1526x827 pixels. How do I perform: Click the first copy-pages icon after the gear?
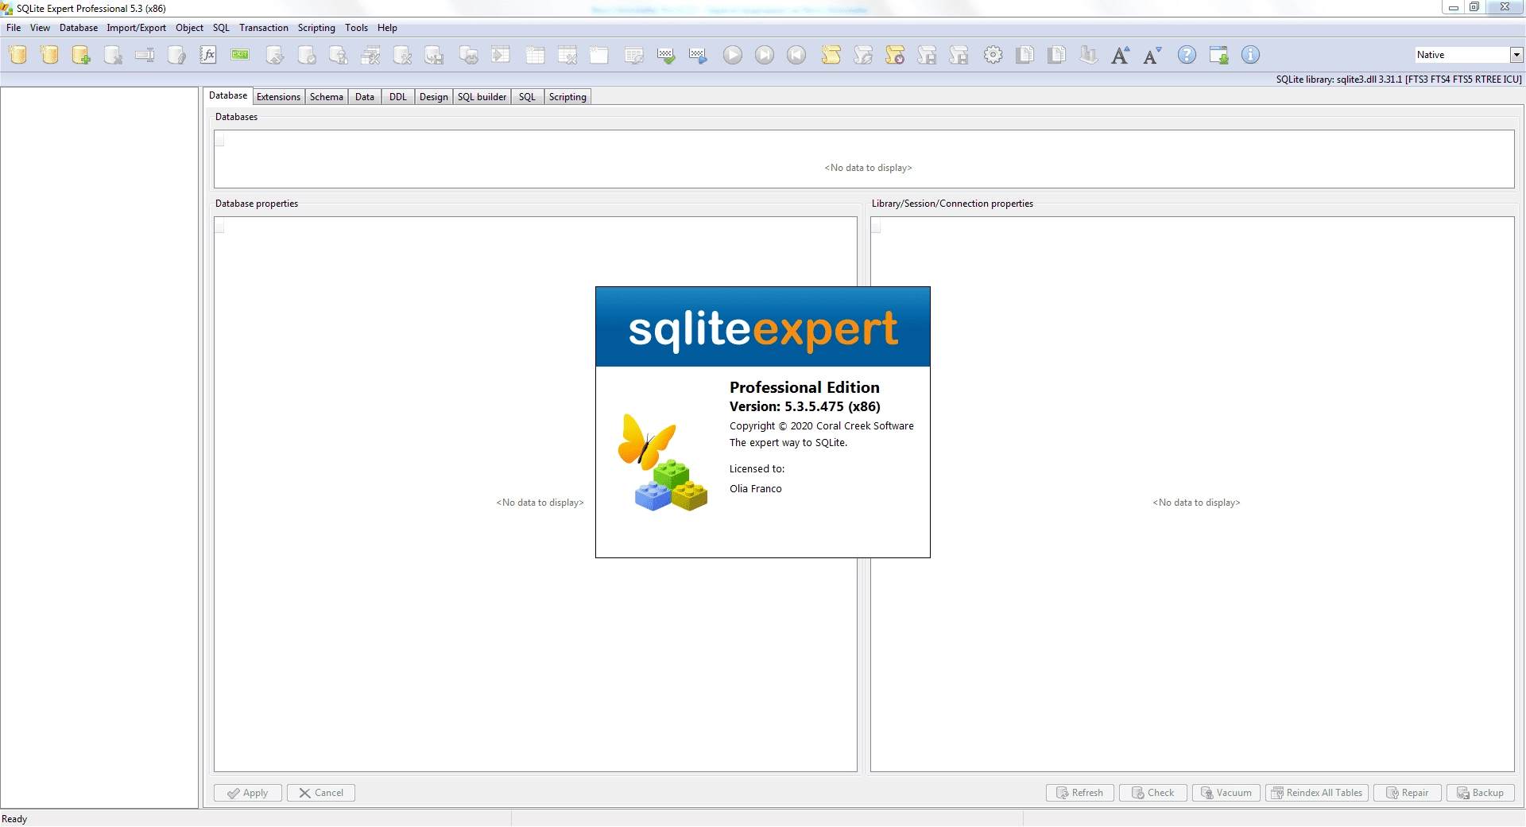[x=1025, y=55]
